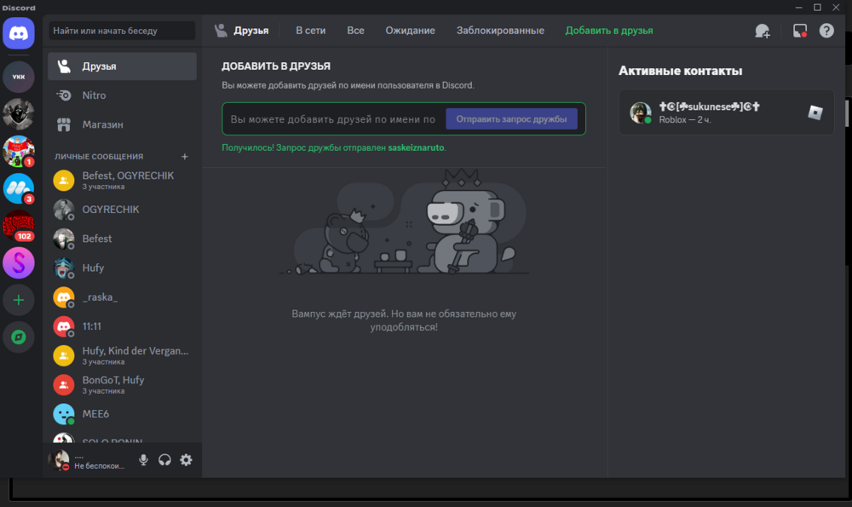Image resolution: width=852 pixels, height=507 pixels.
Task: Open the server with 102 notifications
Action: (19, 226)
